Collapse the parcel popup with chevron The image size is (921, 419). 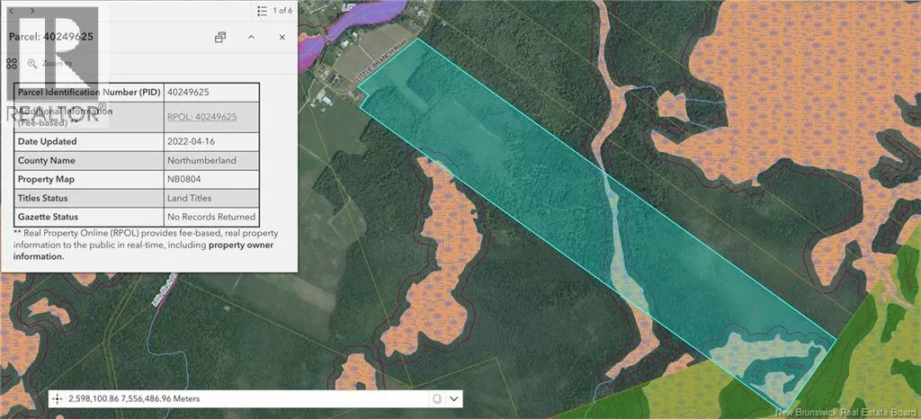pos(251,37)
